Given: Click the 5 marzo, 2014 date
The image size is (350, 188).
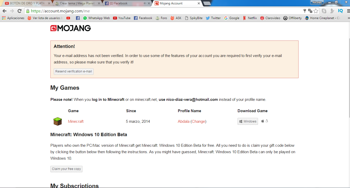Looking at the screenshot, I should 138,121.
